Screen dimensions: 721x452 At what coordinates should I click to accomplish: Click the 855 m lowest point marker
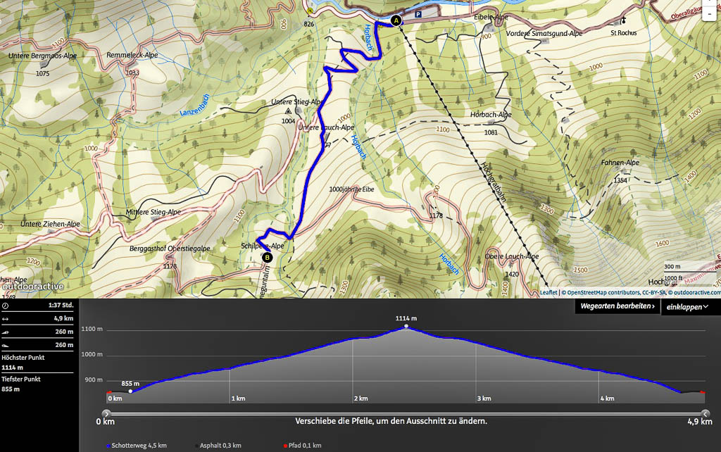point(130,391)
